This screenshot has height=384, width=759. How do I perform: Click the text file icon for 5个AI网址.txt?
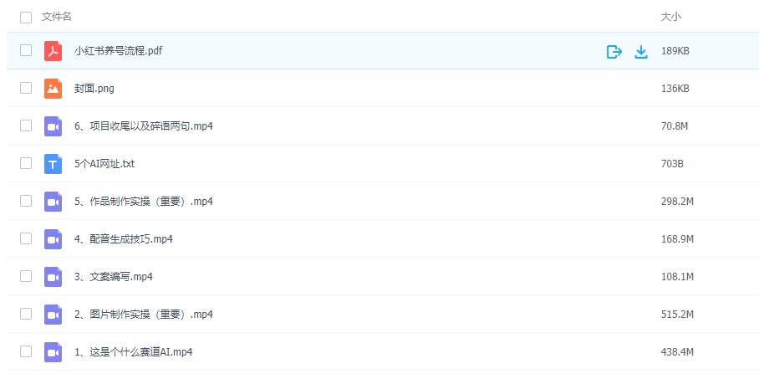tap(53, 164)
